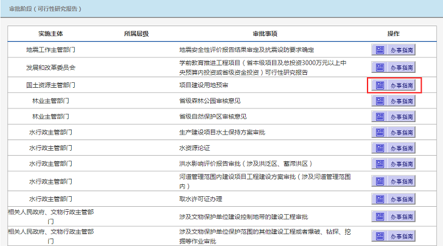
Task: Click 省级森林公园审核意见 item text
Action: [210, 101]
